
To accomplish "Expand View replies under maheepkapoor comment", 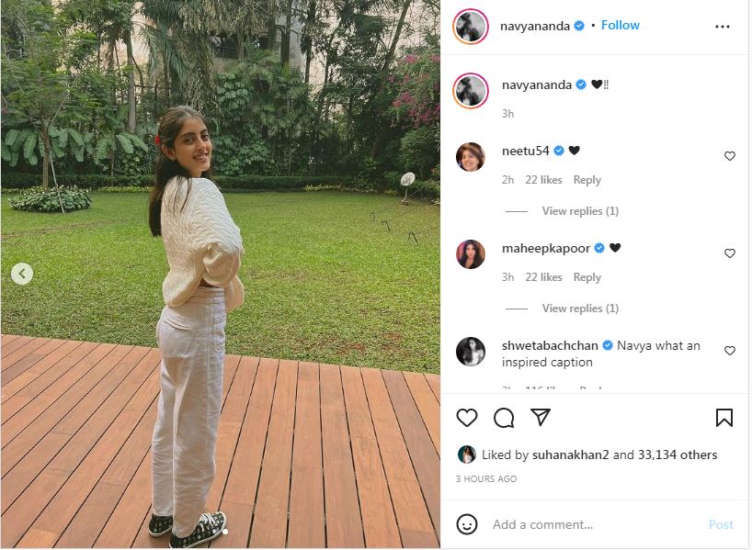I will click(x=580, y=309).
